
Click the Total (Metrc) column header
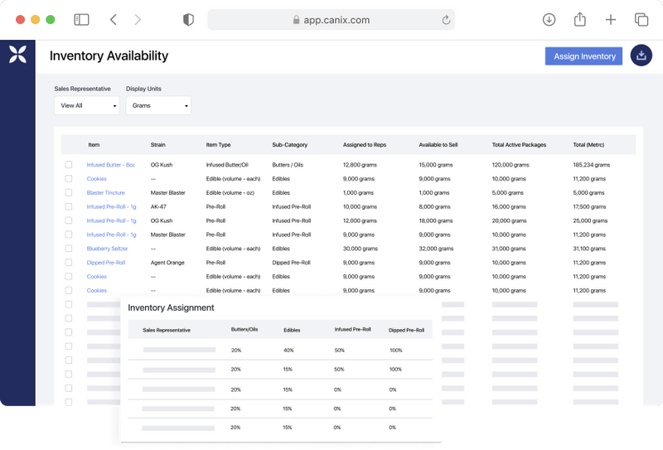588,145
